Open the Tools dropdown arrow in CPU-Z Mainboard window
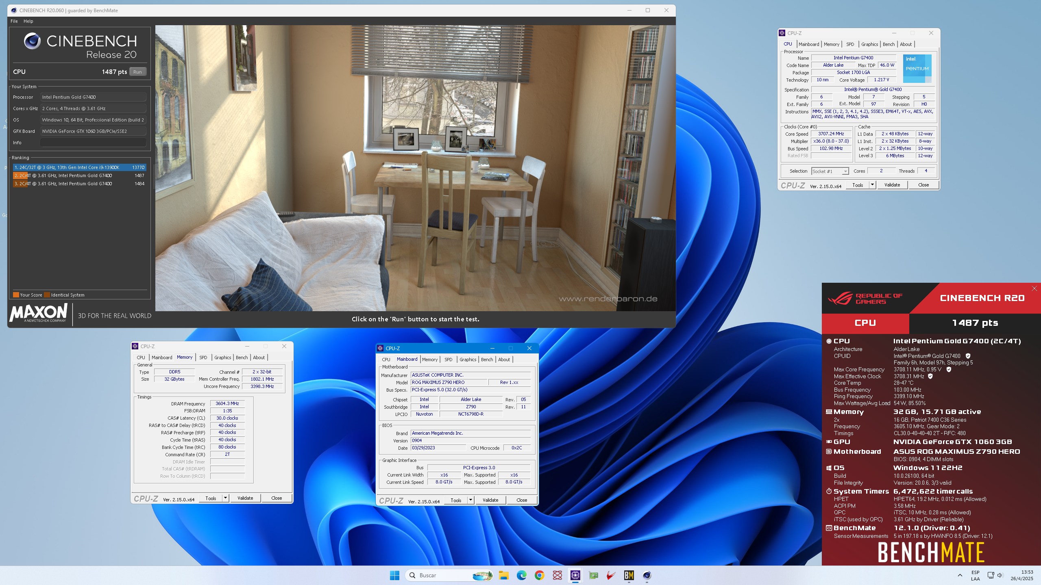Screen dimensions: 1041x585 pos(470,500)
